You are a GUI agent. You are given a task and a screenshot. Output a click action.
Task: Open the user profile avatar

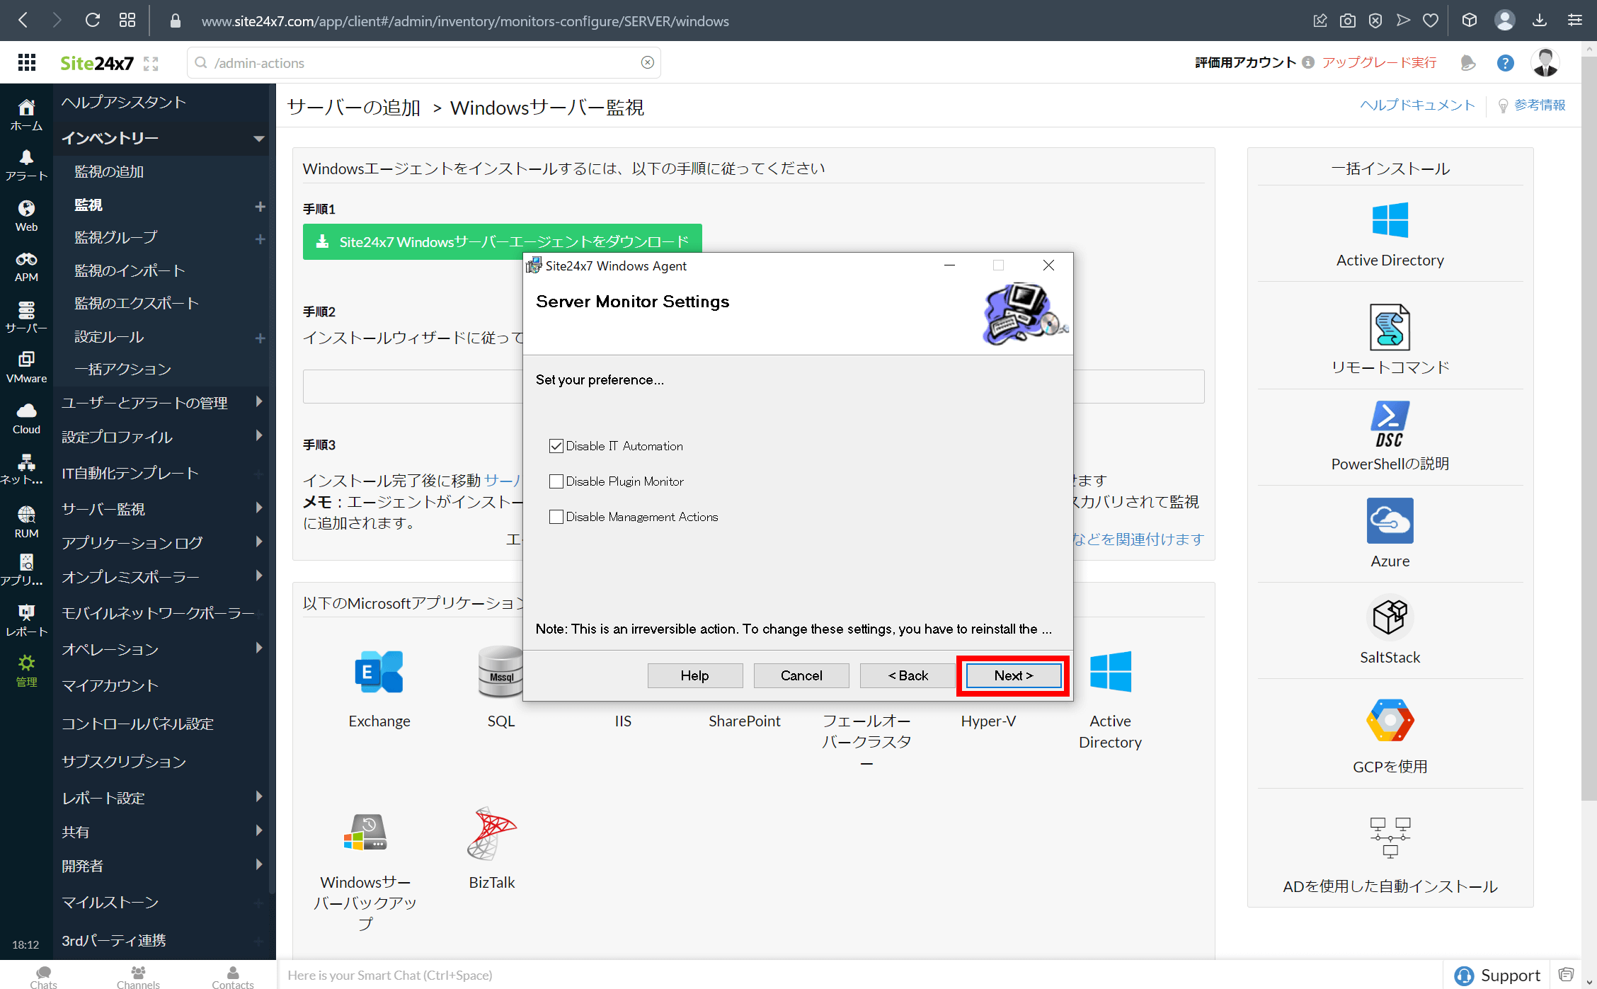[x=1545, y=62]
